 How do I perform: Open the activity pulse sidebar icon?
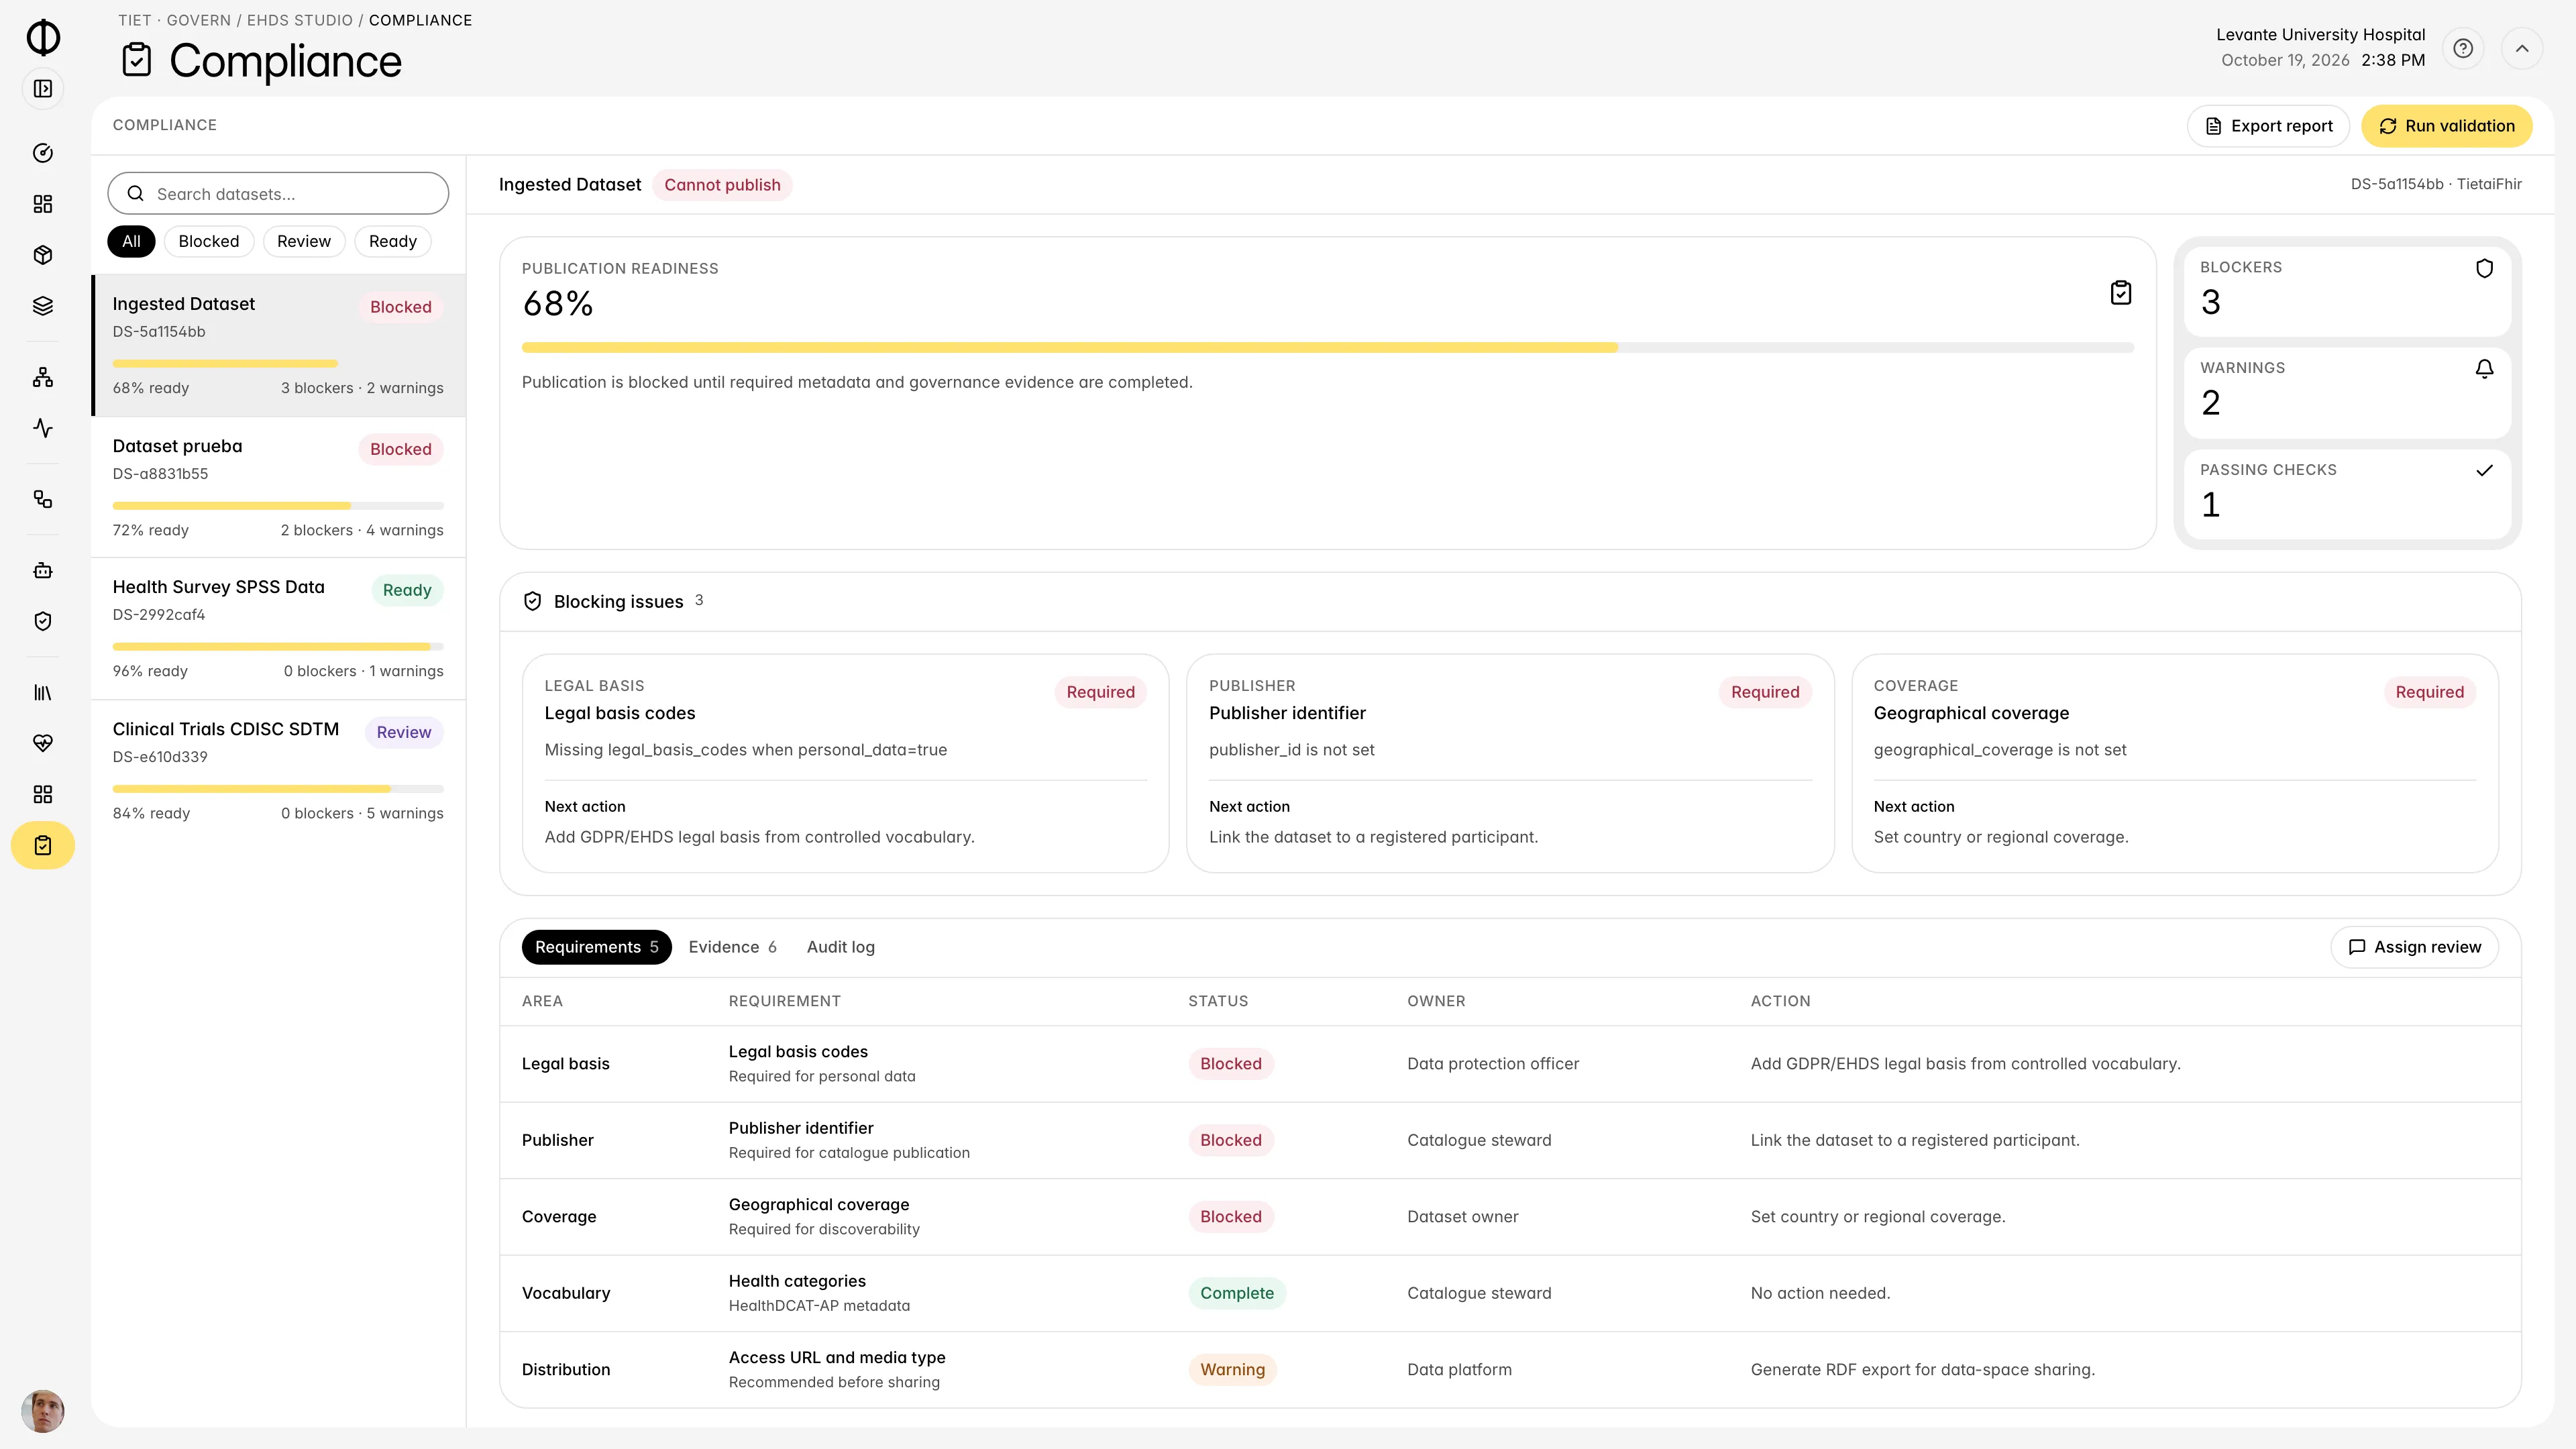click(43, 428)
